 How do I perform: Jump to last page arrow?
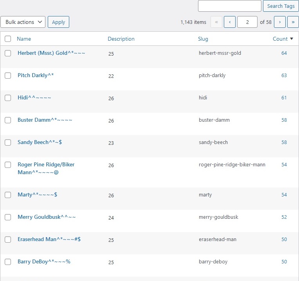[x=293, y=22]
